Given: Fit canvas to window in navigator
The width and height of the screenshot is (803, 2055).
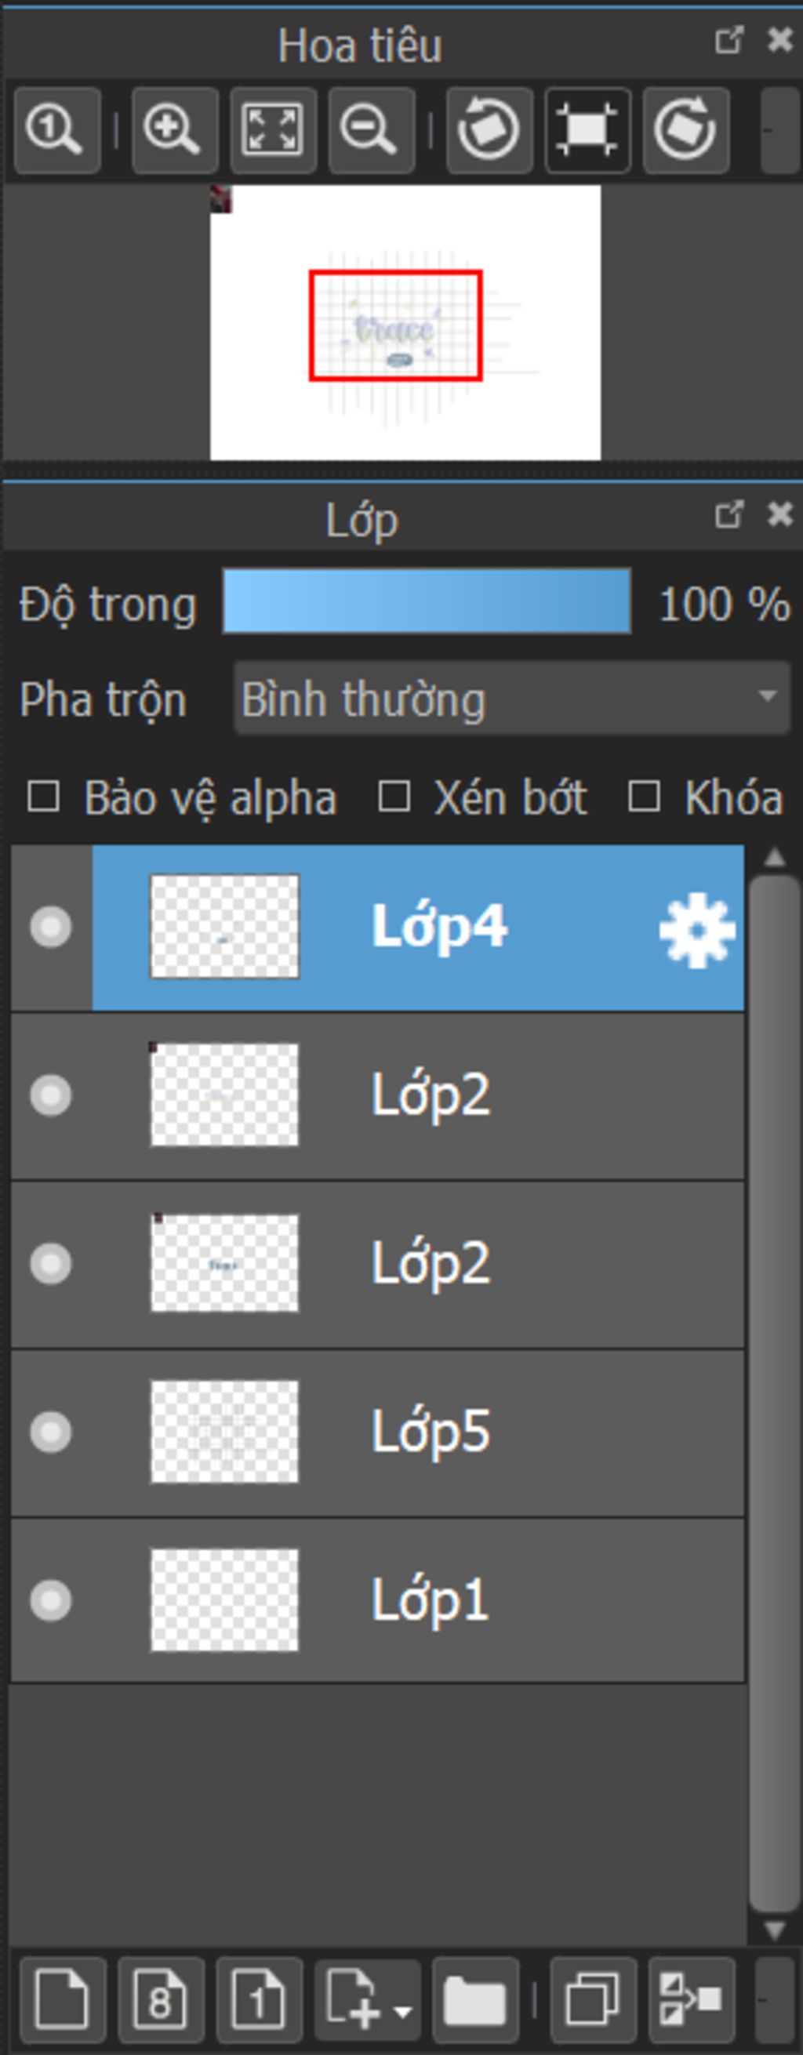Looking at the screenshot, I should pyautogui.click(x=273, y=130).
